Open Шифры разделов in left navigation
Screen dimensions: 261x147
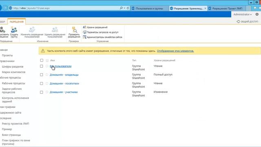click(13, 67)
